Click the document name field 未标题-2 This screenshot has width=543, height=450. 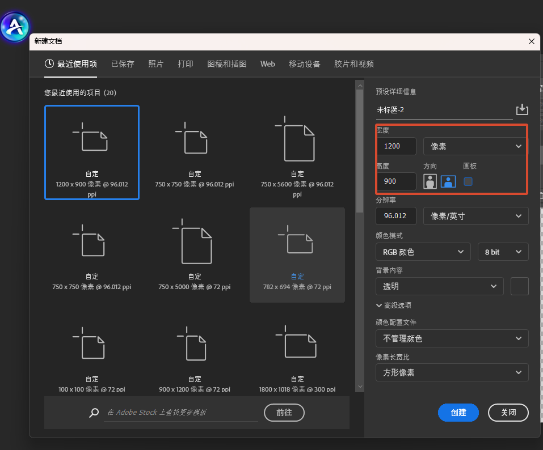[444, 111]
